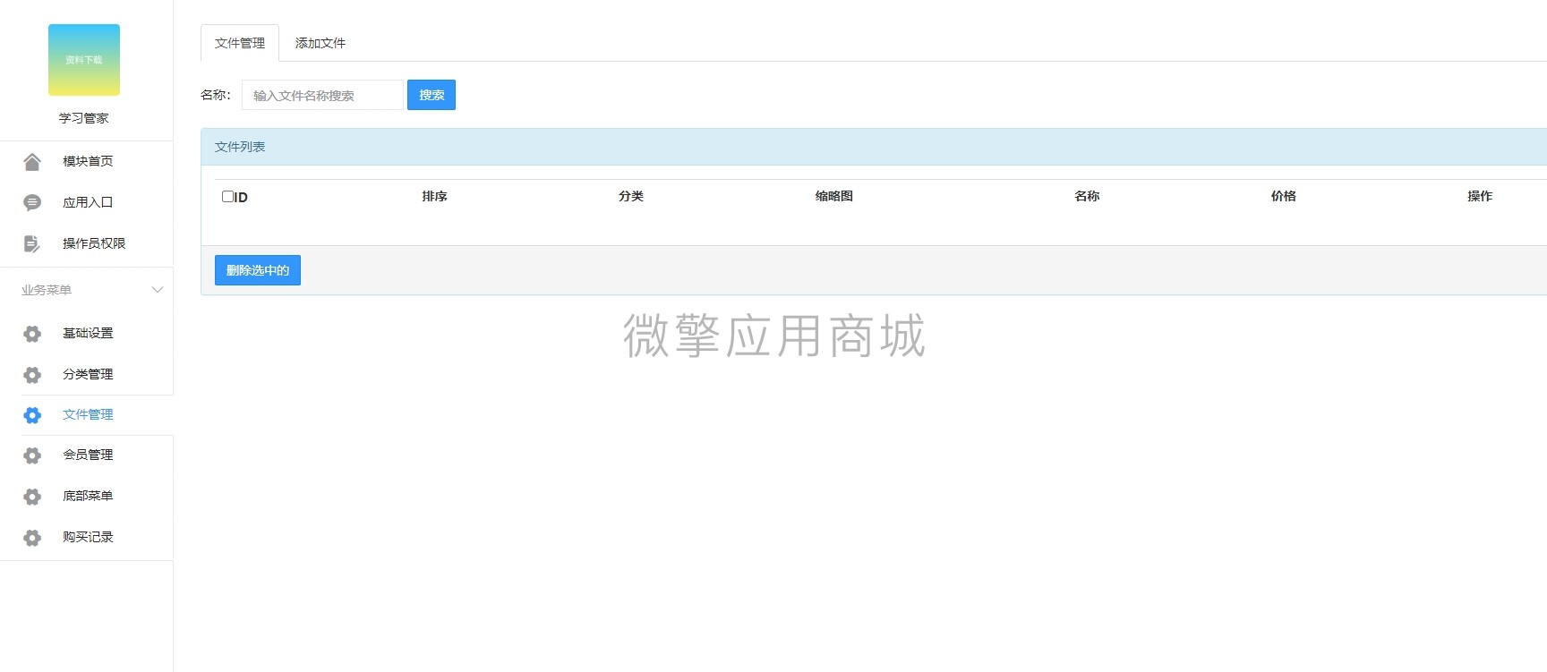This screenshot has width=1547, height=672.
Task: Toggle the select-all checkbox next to ID
Action: [x=227, y=196]
